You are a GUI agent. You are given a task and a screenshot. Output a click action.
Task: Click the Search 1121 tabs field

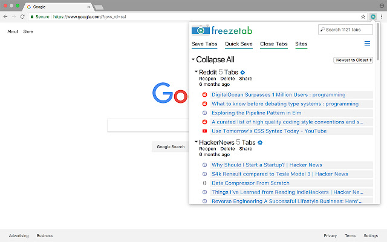[x=345, y=30]
